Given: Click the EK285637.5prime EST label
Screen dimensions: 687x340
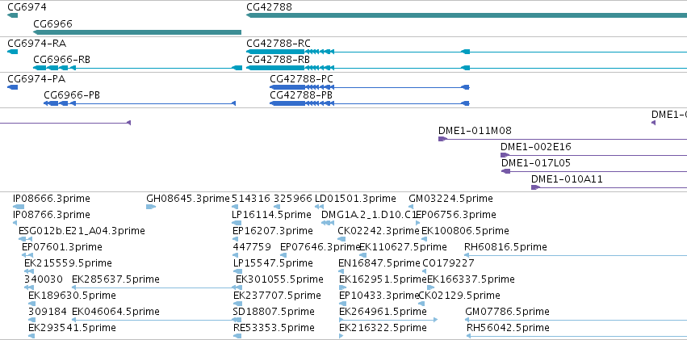Looking at the screenshot, I should (115, 279).
